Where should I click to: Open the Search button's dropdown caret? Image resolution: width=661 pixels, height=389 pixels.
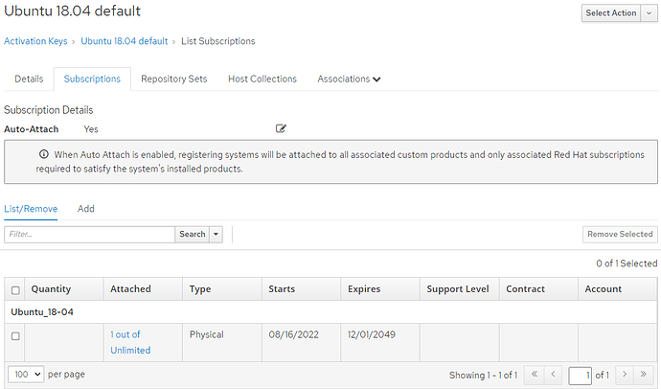coord(216,235)
